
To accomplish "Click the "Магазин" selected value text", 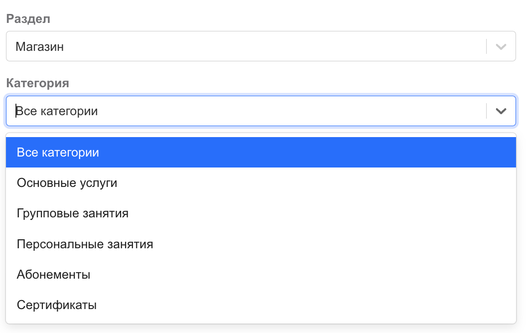I will (40, 47).
